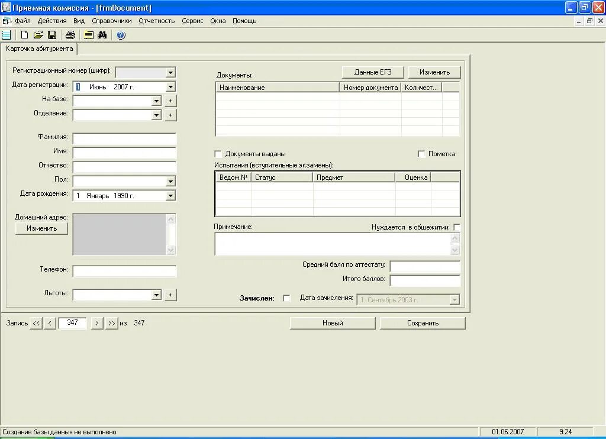Tick the Документы выданы checkbox
606x439 pixels.
[218, 154]
